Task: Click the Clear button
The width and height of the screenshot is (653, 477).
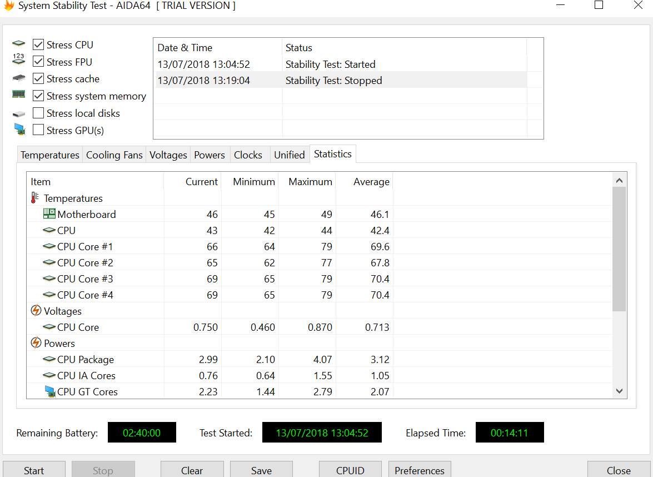Action: pyautogui.click(x=192, y=470)
